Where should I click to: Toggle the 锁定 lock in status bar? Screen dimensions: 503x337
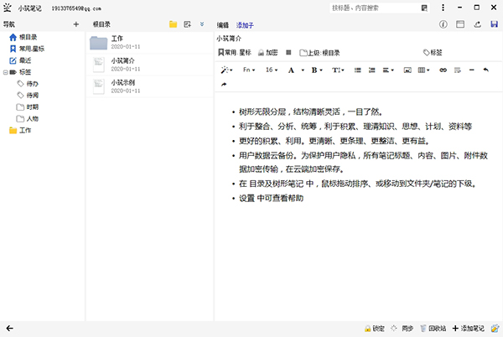pyautogui.click(x=374, y=329)
